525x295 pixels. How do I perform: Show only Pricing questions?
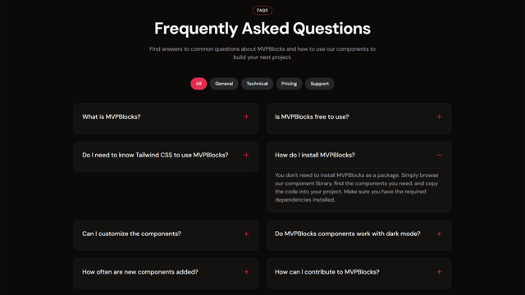tap(289, 84)
